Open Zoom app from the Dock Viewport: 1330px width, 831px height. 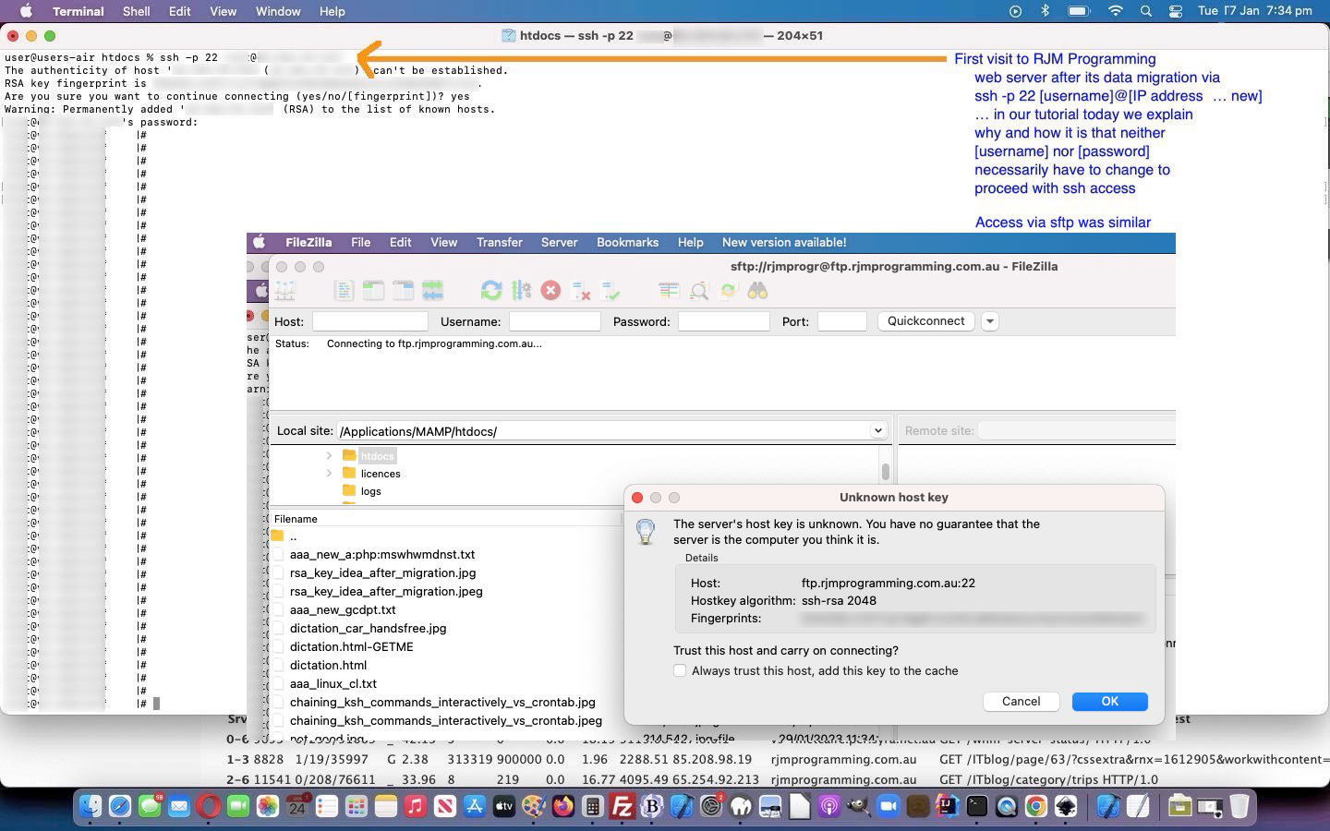point(889,806)
